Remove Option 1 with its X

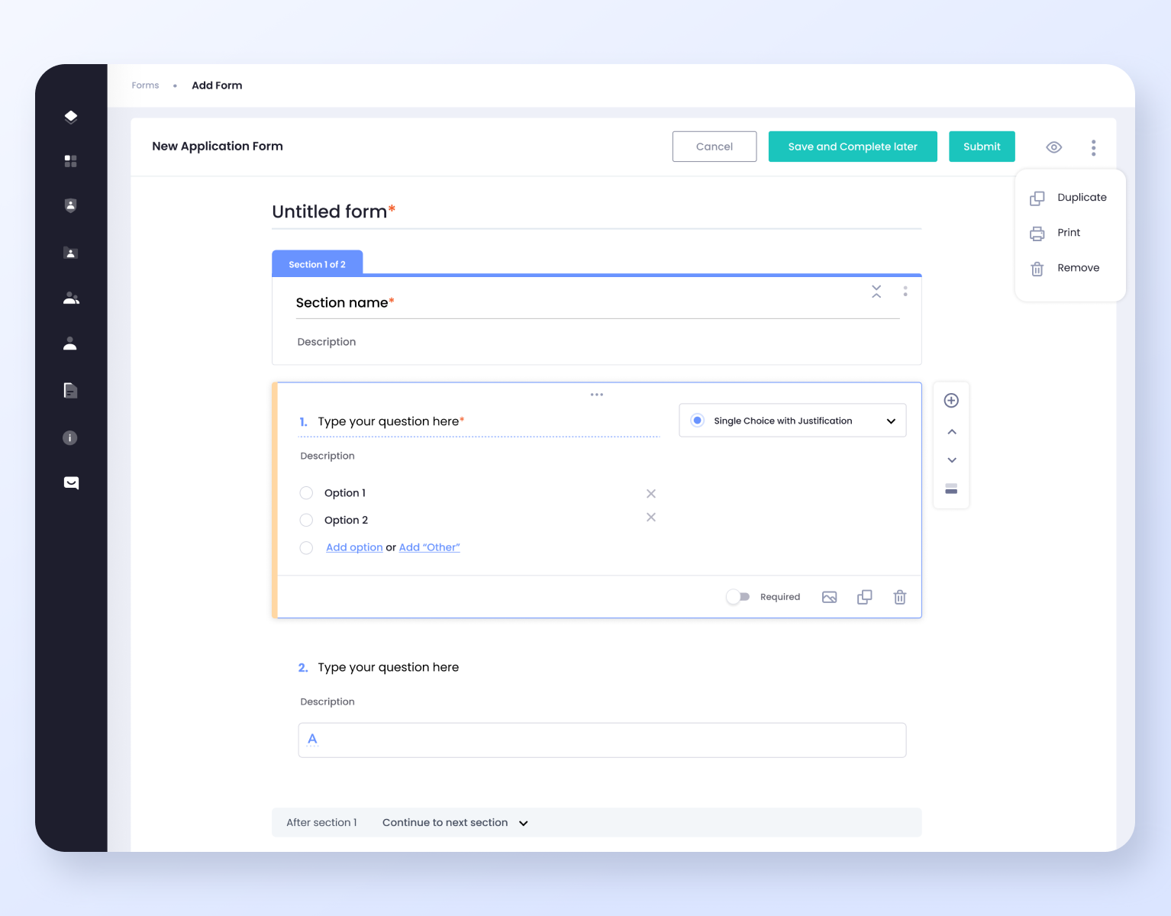tap(651, 494)
